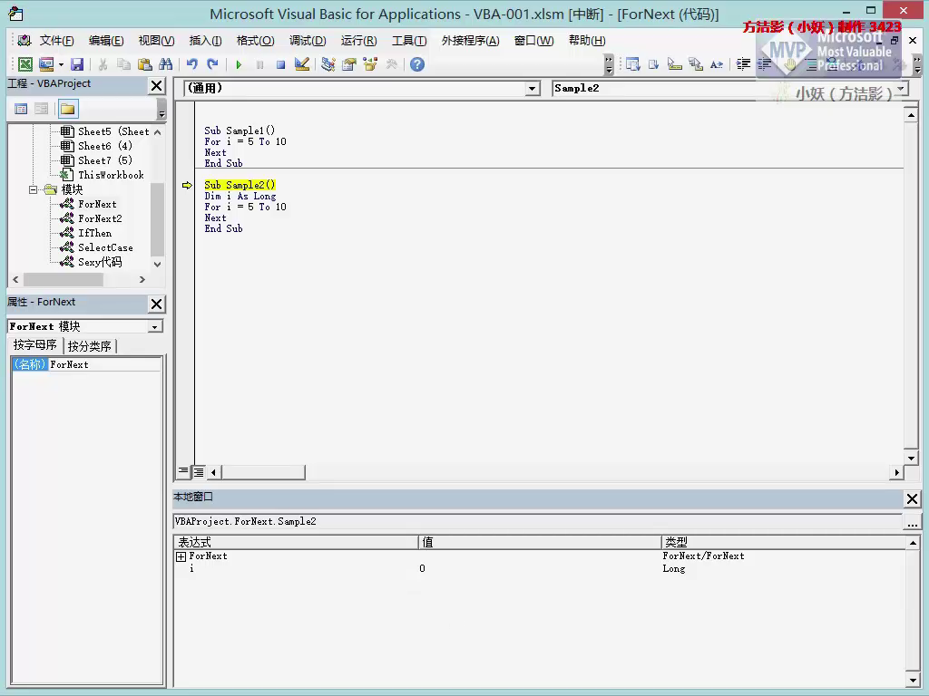Open the Sample2 procedure dropdown
The width and height of the screenshot is (929, 696).
(901, 89)
